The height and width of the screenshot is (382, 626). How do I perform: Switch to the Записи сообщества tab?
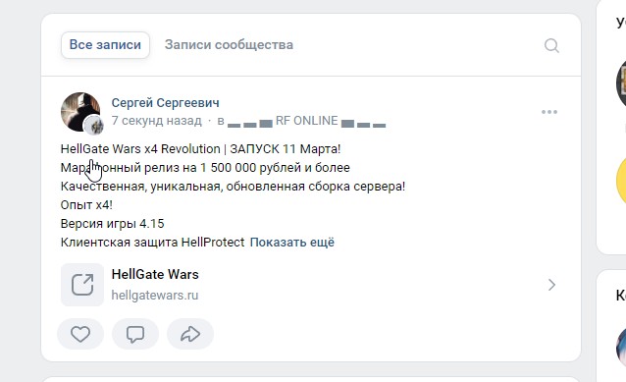coord(229,45)
